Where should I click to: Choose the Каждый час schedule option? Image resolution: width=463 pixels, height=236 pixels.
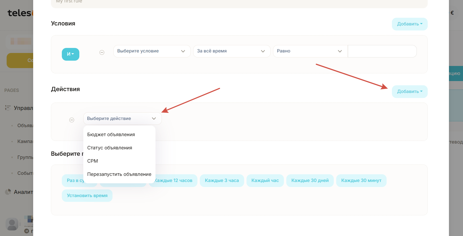[265, 181]
